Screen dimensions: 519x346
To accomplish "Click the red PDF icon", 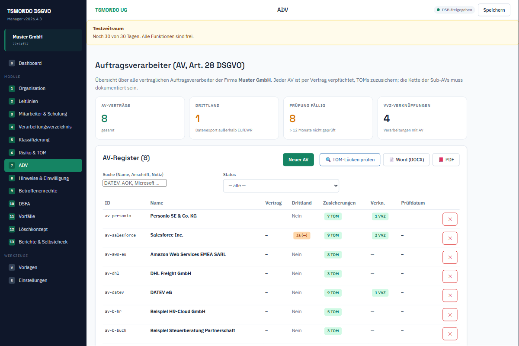I will coord(441,160).
